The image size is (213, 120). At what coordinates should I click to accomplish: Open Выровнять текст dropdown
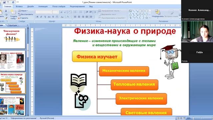click(x=108, y=14)
